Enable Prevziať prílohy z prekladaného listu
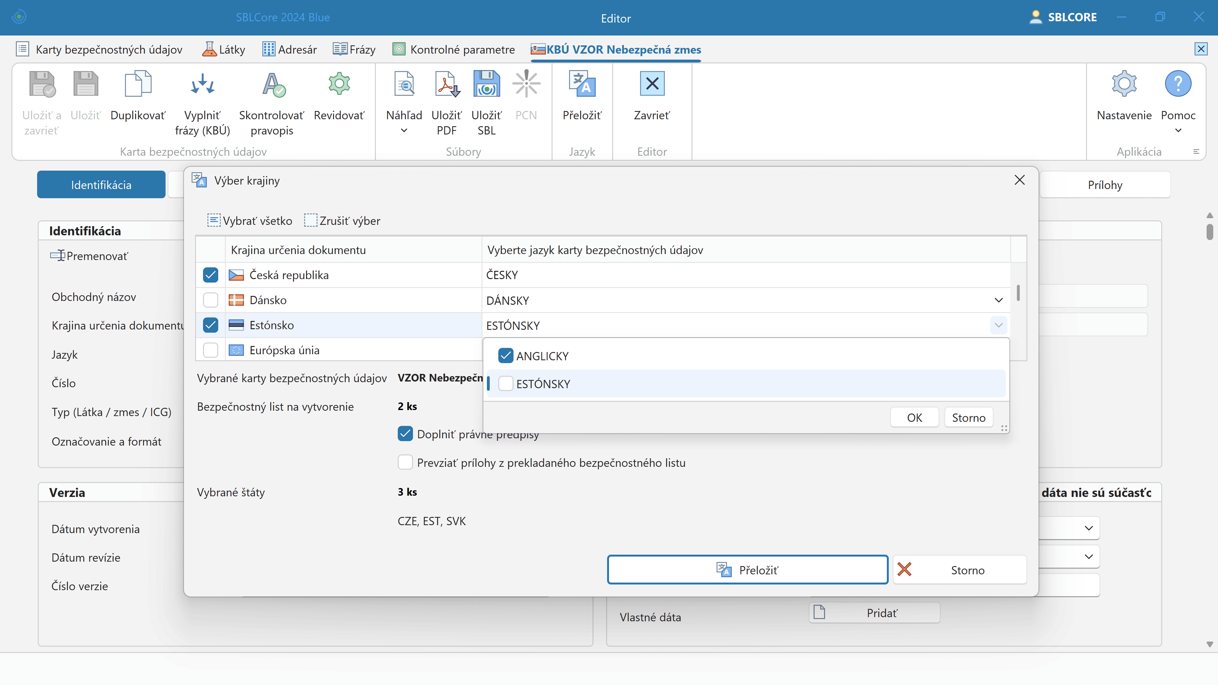1218x685 pixels. coord(405,462)
